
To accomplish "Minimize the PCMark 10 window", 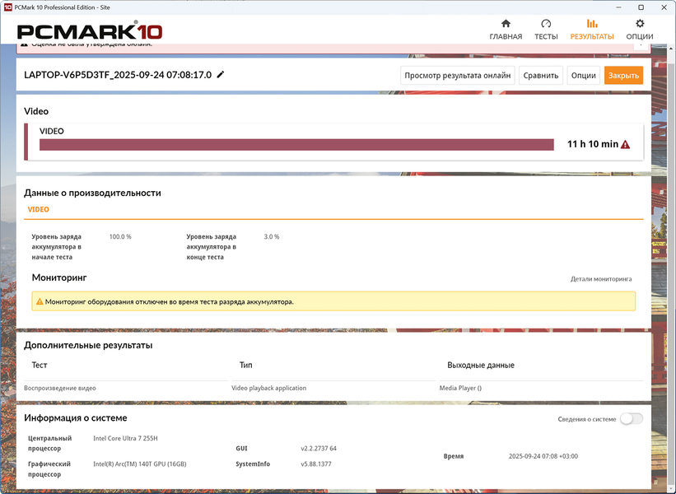I will (x=619, y=7).
